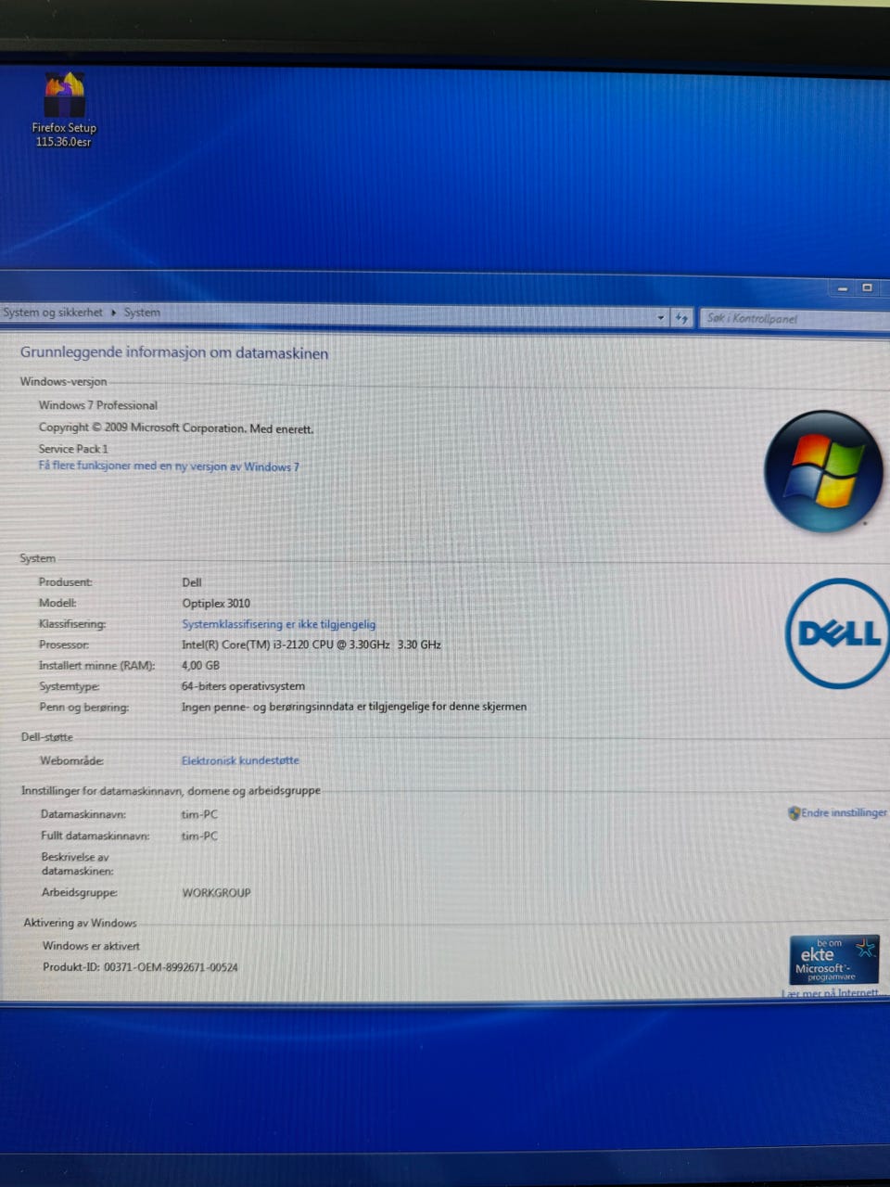Viewport: 890px width, 1187px height.
Task: Click the shield icon beside Endre innstillinger
Action: coord(794,813)
